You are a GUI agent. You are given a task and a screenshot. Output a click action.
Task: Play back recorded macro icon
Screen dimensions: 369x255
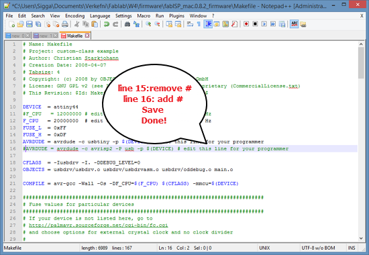coord(264,24)
